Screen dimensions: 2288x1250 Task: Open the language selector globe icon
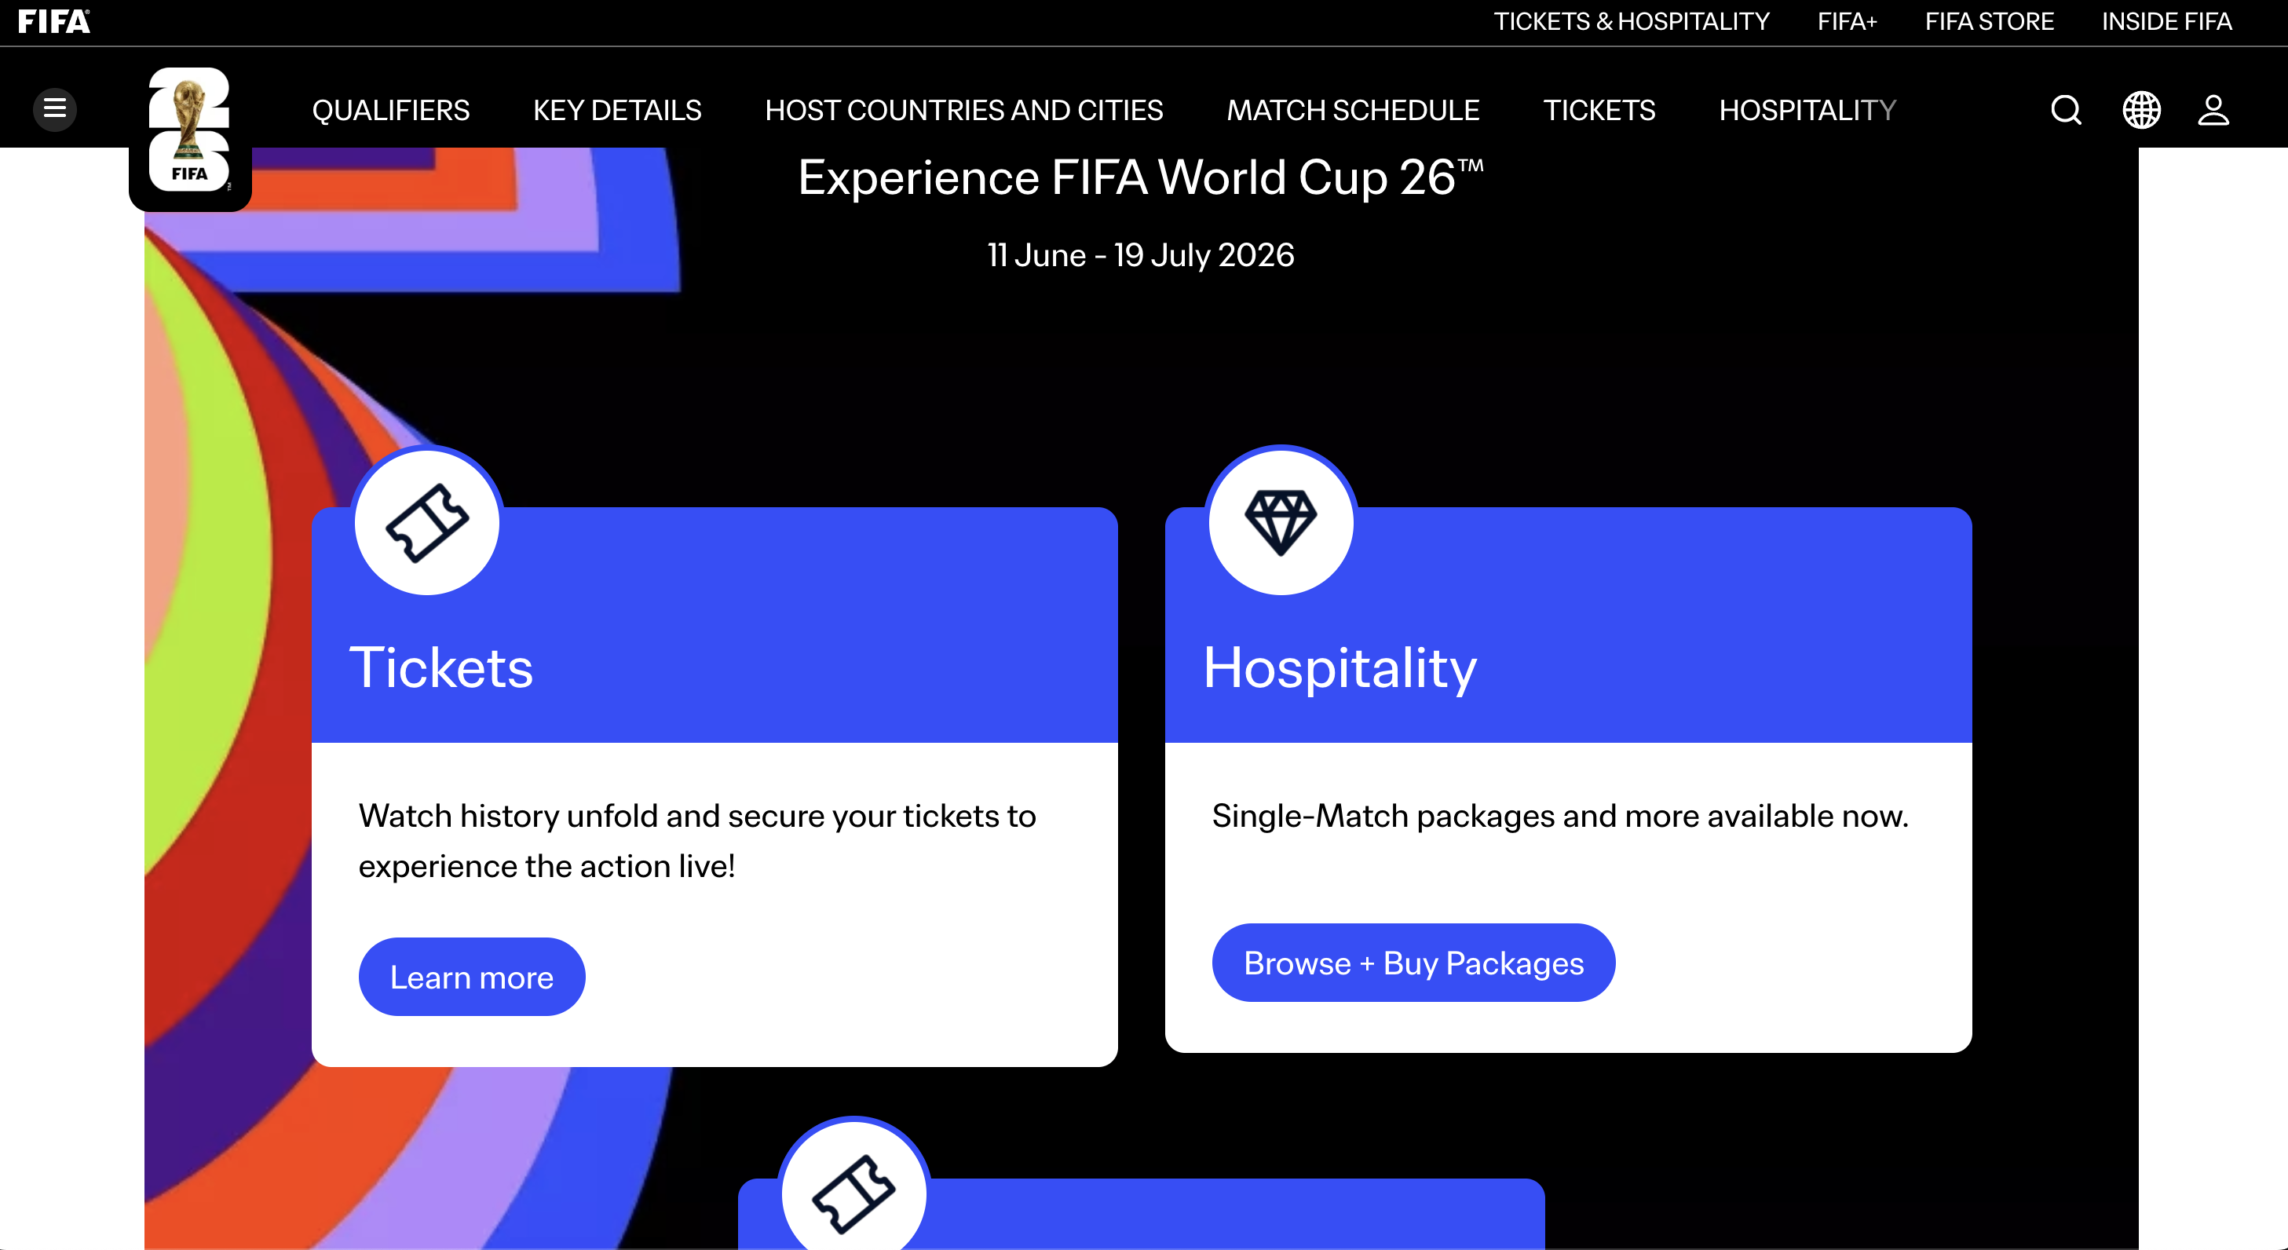[2141, 109]
